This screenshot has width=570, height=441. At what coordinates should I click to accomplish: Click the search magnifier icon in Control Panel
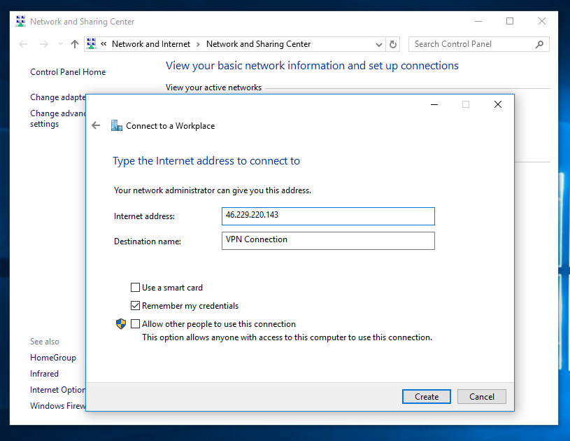pyautogui.click(x=540, y=44)
